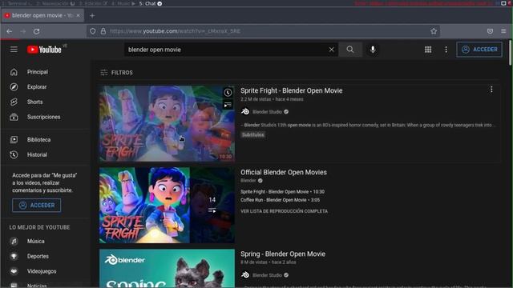
Task: Play the Sprite Fright video thumbnail
Action: (167, 123)
